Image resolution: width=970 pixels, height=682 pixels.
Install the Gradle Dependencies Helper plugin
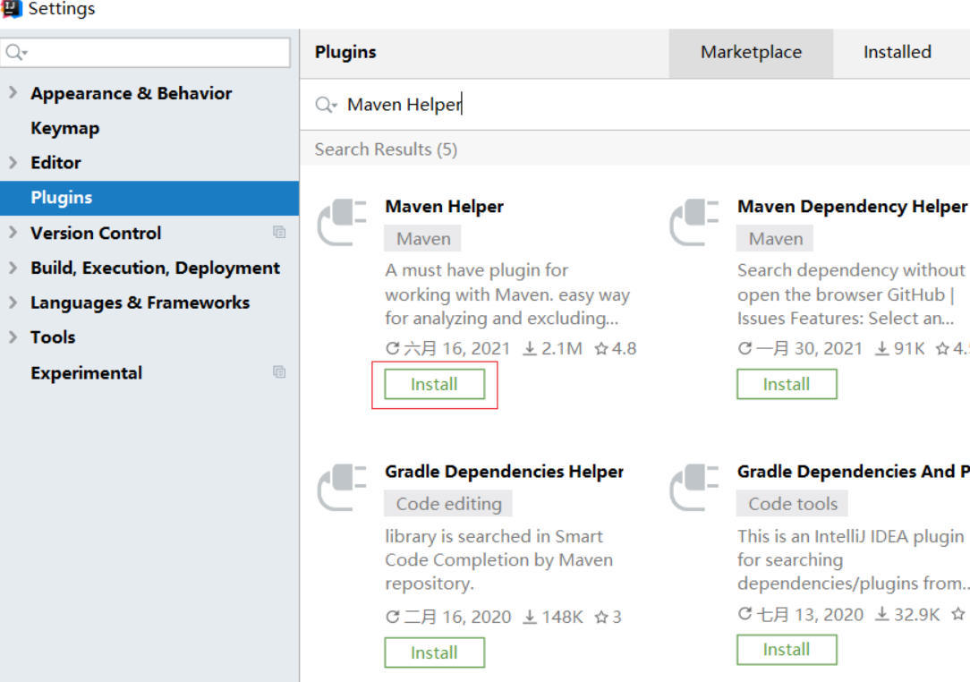434,652
